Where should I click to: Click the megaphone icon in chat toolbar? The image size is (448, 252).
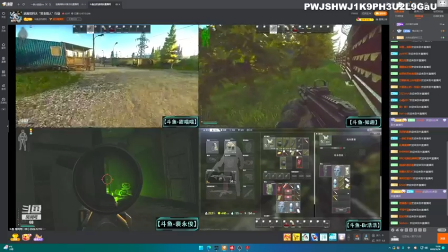point(398,230)
